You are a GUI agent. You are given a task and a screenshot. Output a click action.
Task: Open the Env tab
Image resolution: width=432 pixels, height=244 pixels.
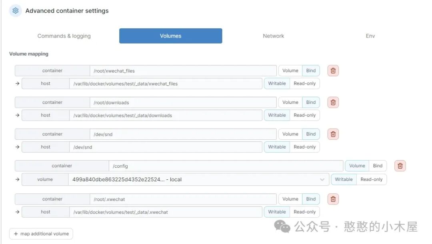click(x=370, y=36)
